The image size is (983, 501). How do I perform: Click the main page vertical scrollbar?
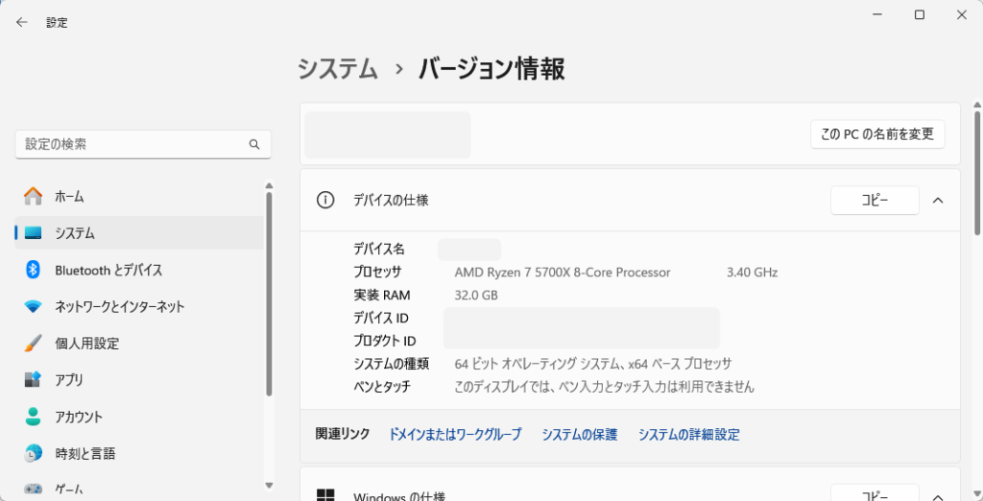click(977, 172)
